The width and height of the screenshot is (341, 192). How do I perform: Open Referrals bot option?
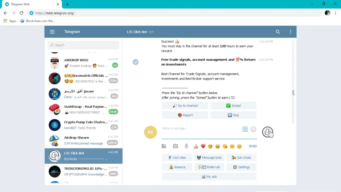coord(209,167)
